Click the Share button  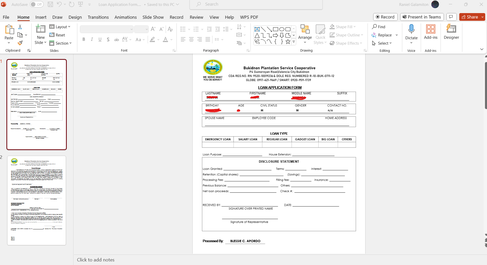[470, 17]
